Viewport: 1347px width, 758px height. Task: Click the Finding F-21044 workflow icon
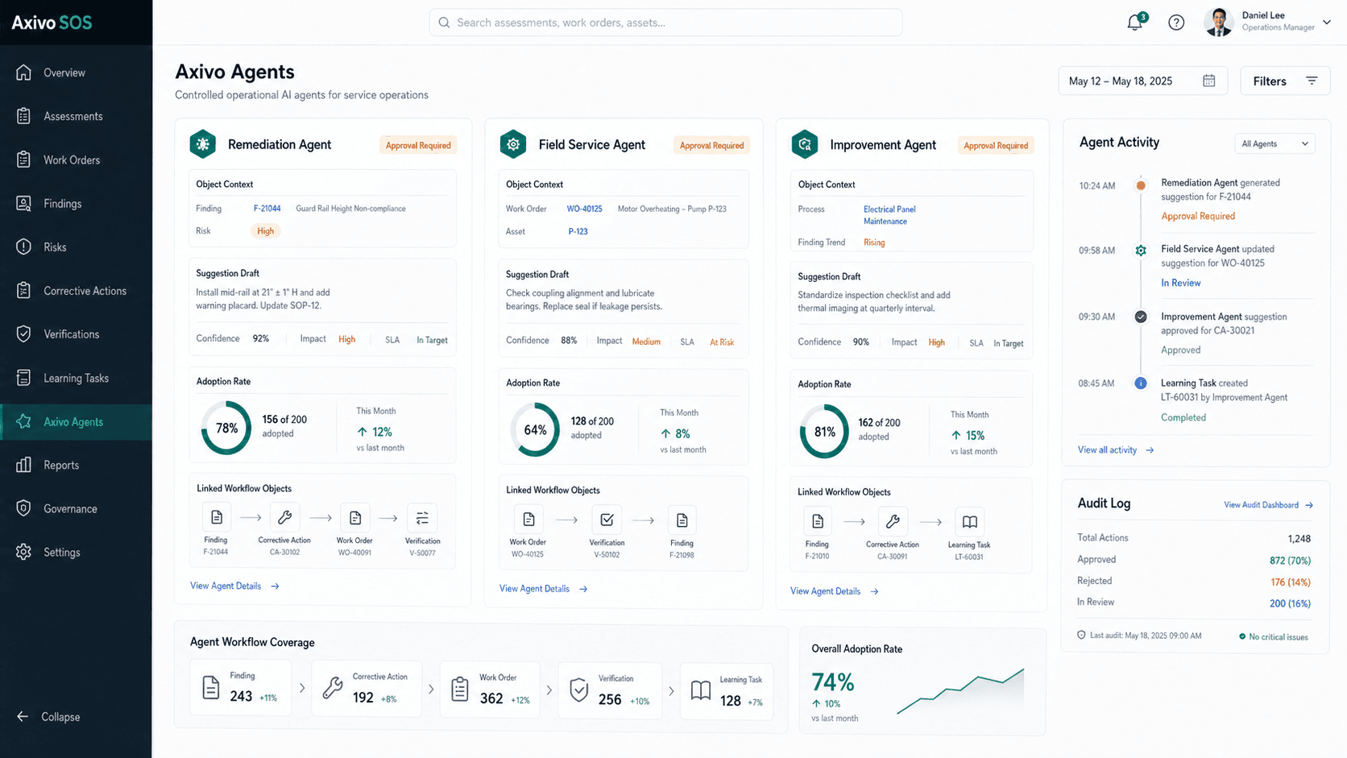point(216,518)
